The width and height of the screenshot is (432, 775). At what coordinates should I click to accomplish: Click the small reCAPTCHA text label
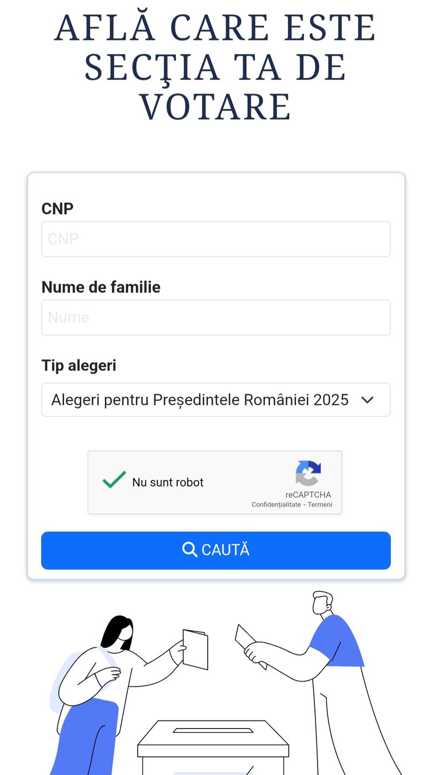[x=308, y=495]
